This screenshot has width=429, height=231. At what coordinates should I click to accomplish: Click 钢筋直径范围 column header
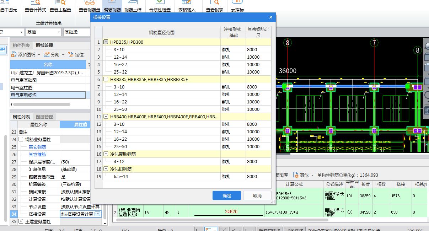161,32
